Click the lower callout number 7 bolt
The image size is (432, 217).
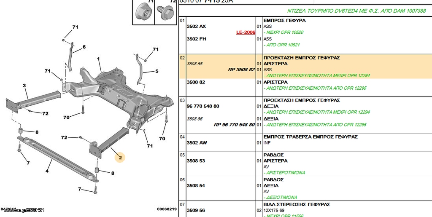[x=80, y=189]
